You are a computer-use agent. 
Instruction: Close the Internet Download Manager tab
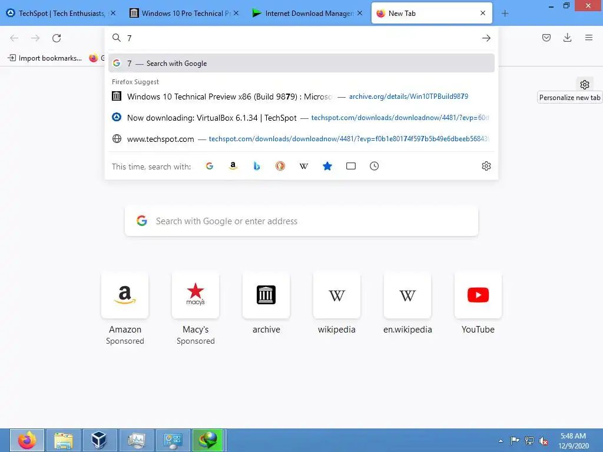coord(360,13)
